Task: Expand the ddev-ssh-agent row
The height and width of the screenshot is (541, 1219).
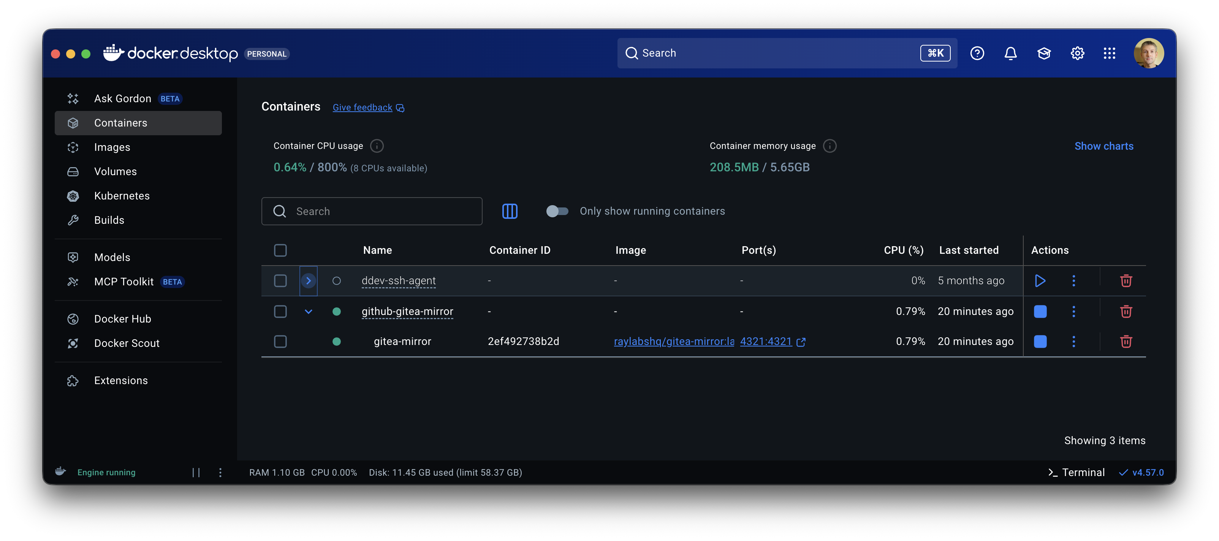Action: pos(309,280)
